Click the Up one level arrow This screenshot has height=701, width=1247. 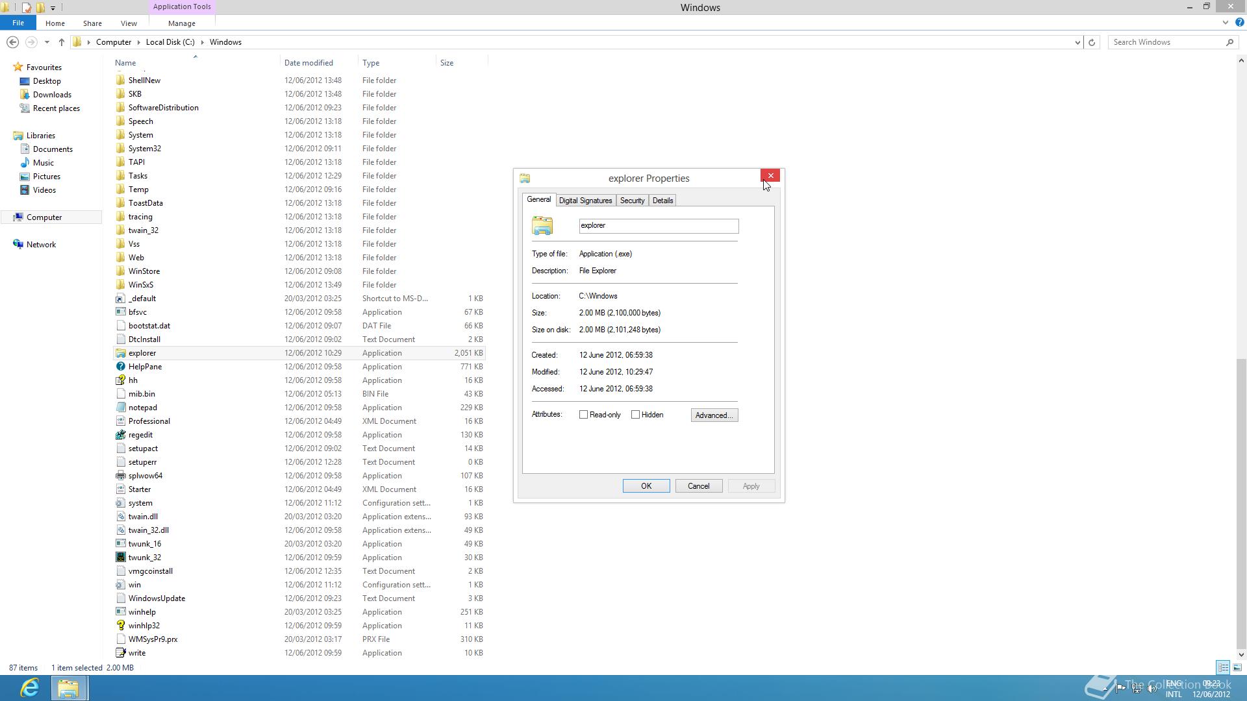pos(62,42)
